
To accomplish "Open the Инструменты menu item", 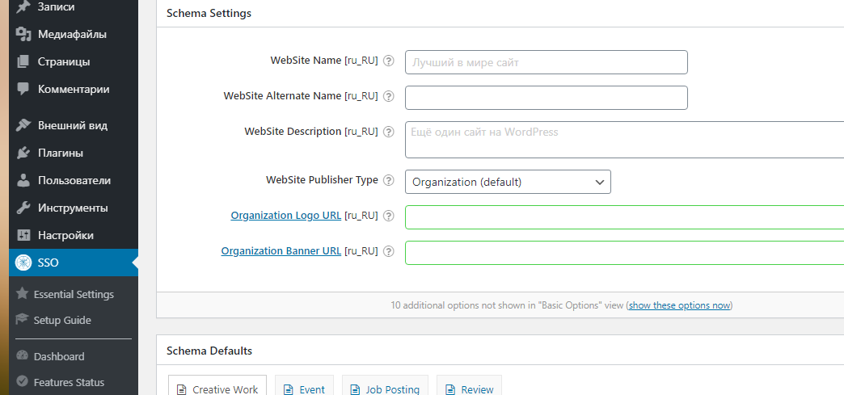I will point(74,208).
